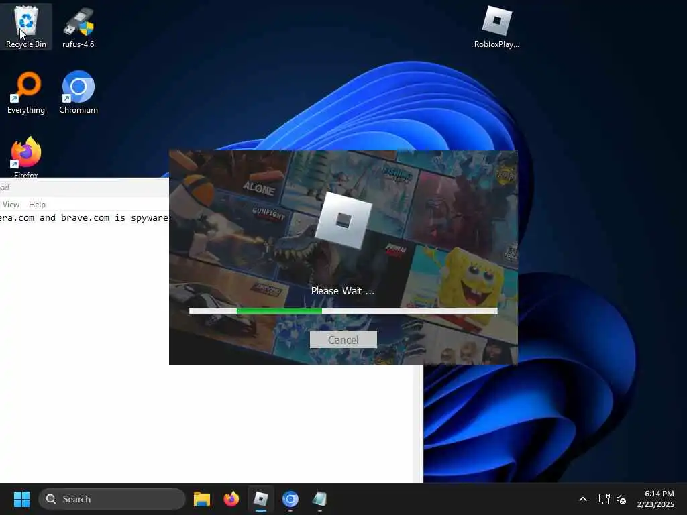687x515 pixels.
Task: Open the network status tray icon
Action: click(x=604, y=499)
